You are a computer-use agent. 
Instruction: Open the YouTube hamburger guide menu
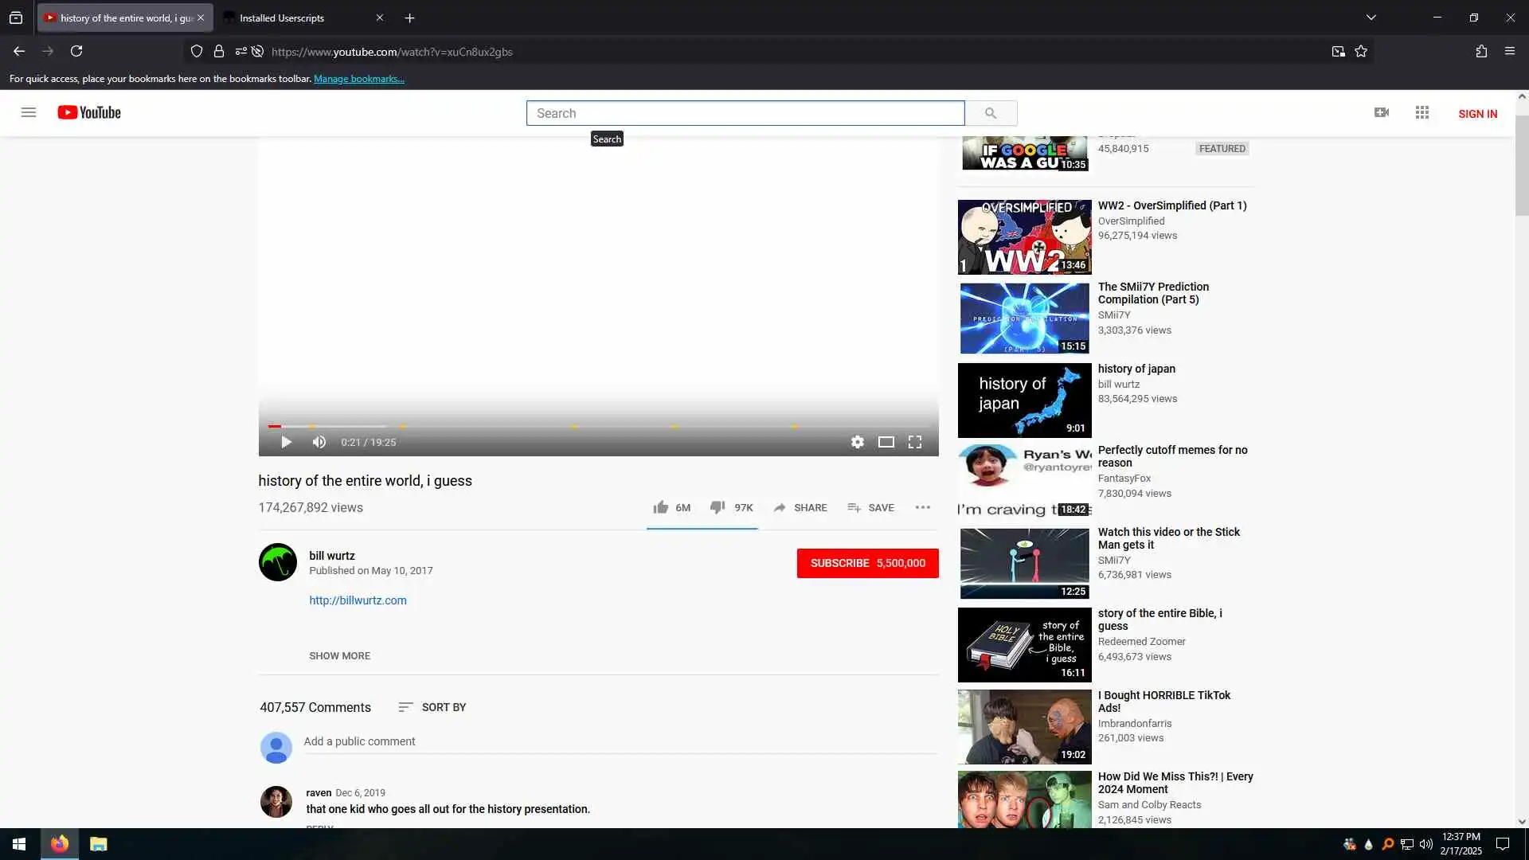click(x=29, y=112)
